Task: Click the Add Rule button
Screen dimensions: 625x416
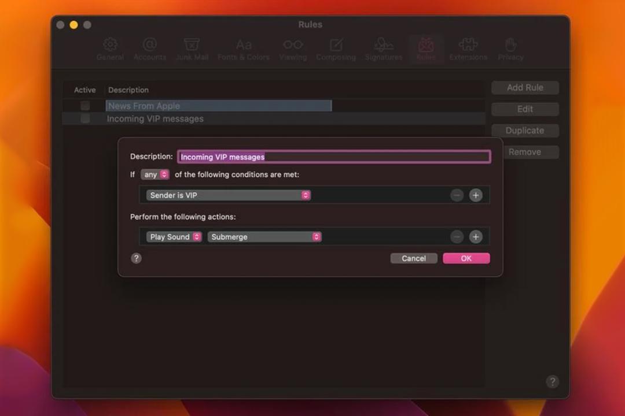Action: click(x=525, y=88)
